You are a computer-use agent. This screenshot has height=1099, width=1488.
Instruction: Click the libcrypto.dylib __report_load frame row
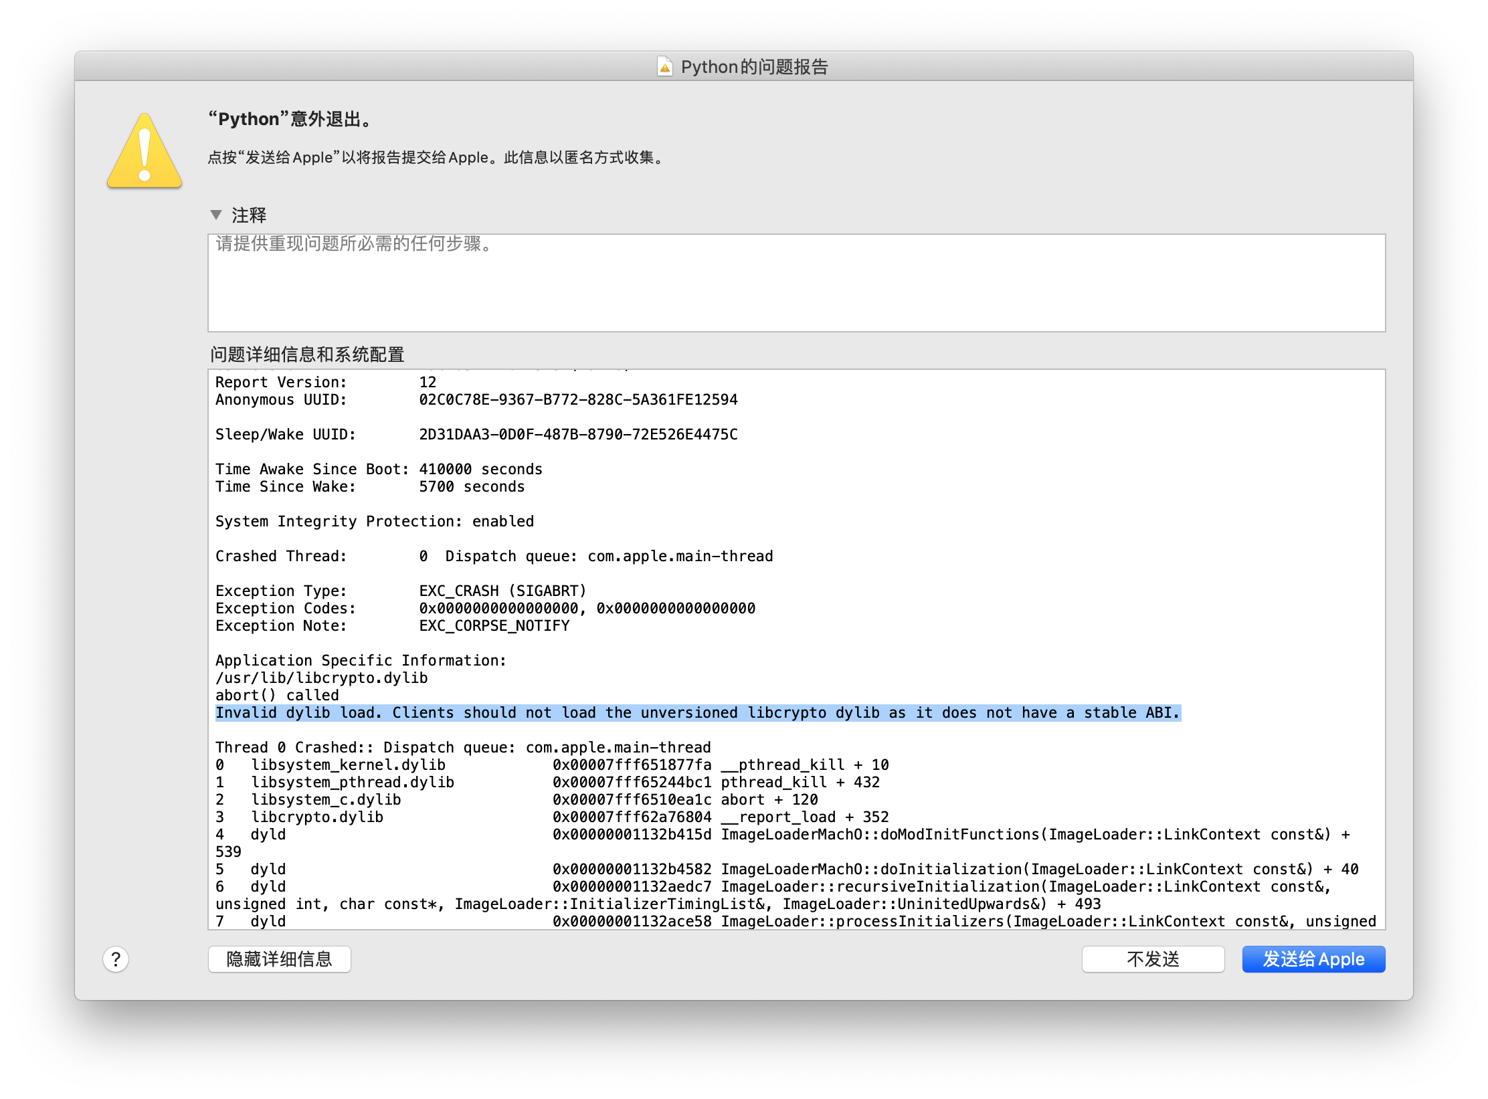(x=551, y=817)
